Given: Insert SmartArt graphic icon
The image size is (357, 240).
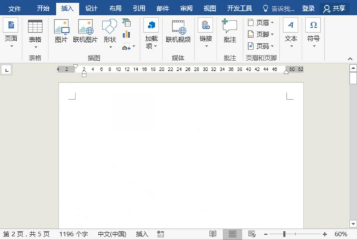Looking at the screenshot, I should click(126, 23).
